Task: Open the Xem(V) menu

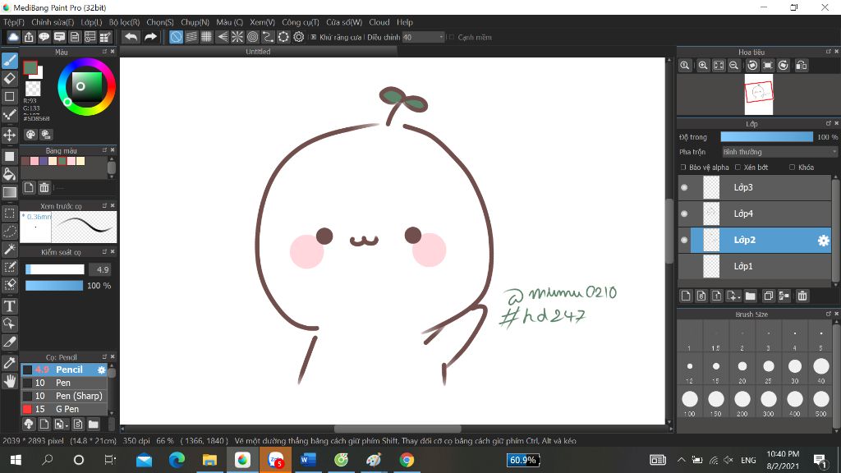Action: 262,22
